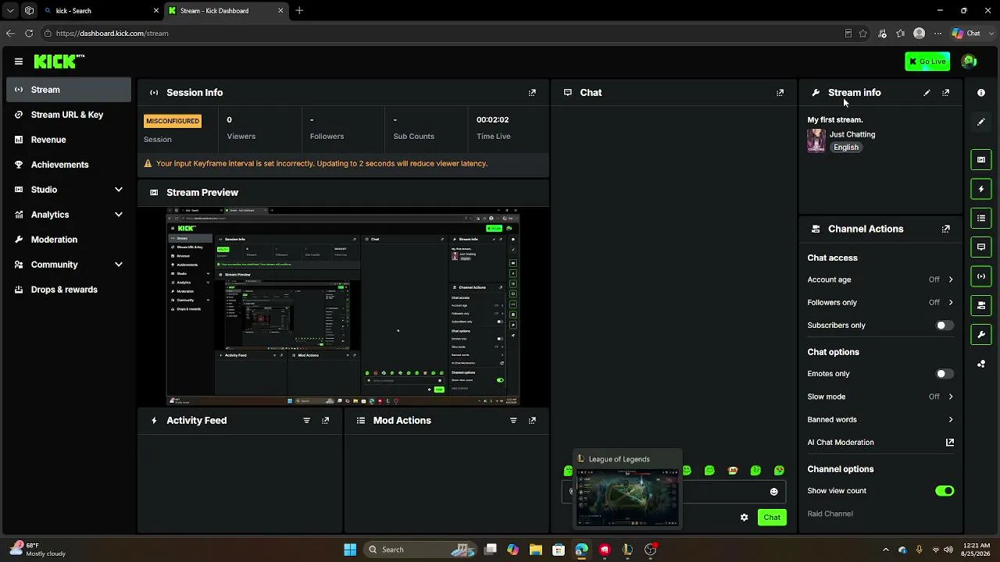The image size is (1000, 562).
Task: Open Account age setting
Action: pos(880,279)
